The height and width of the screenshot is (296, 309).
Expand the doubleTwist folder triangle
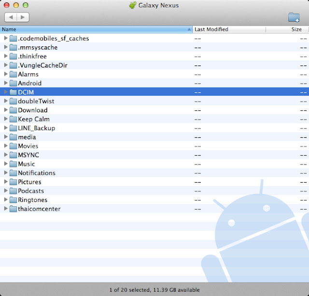pyautogui.click(x=6, y=101)
